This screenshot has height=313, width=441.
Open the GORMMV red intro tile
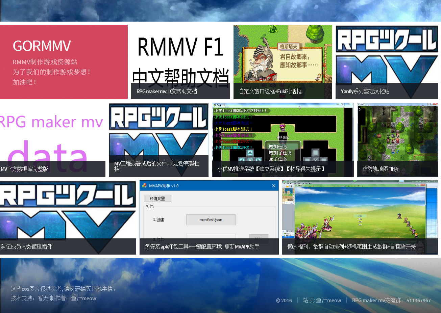pos(64,62)
